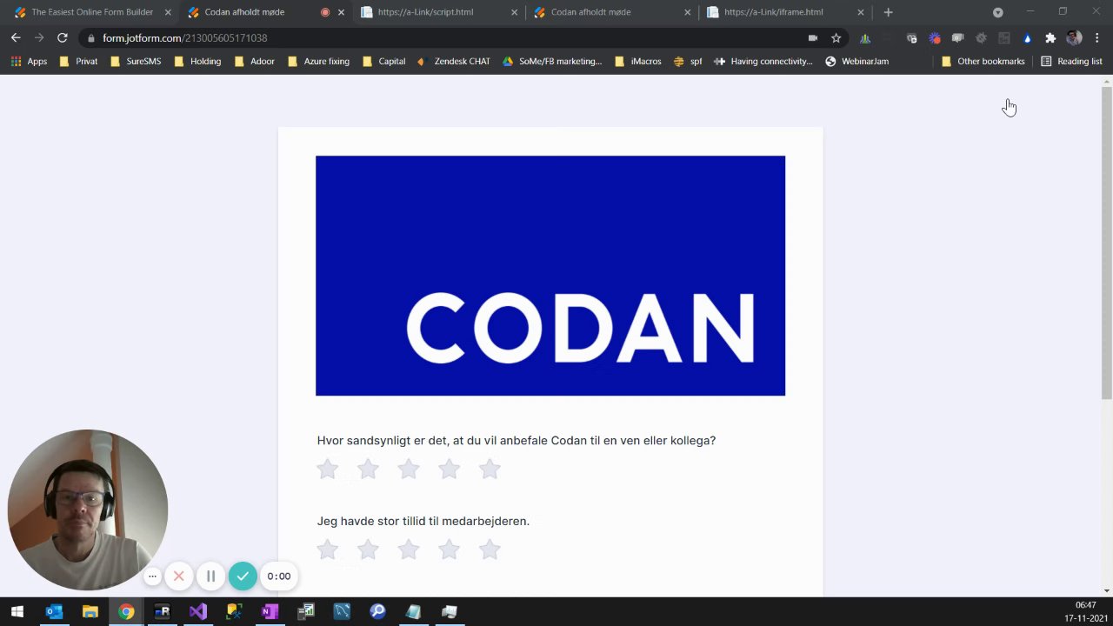The image size is (1113, 626).
Task: Open the WebinarJam bookmark
Action: [x=856, y=61]
